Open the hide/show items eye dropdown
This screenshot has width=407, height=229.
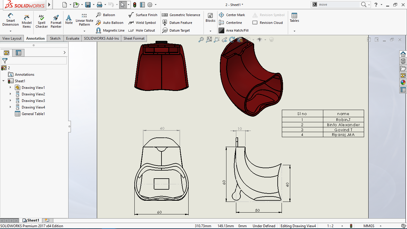265,40
